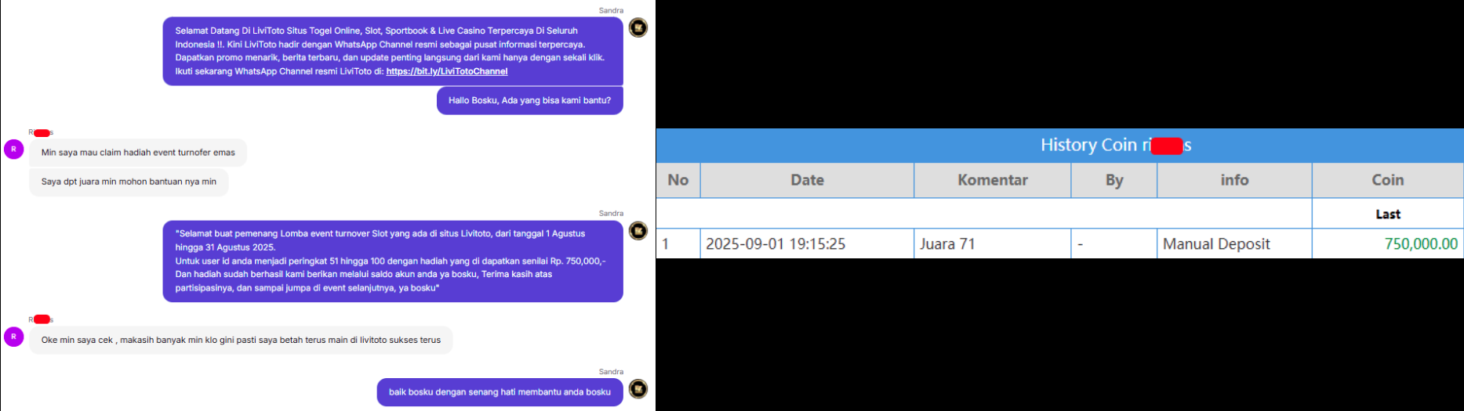1464x411 pixels.
Task: Click the 'No' column header
Action: coord(678,180)
